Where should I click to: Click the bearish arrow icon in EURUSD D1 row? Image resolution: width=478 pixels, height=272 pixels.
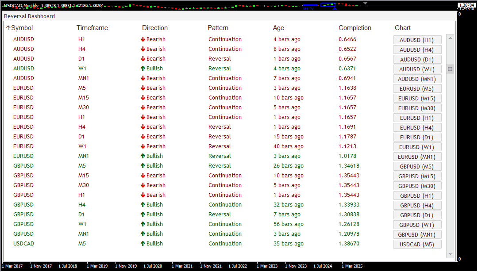tap(143, 137)
